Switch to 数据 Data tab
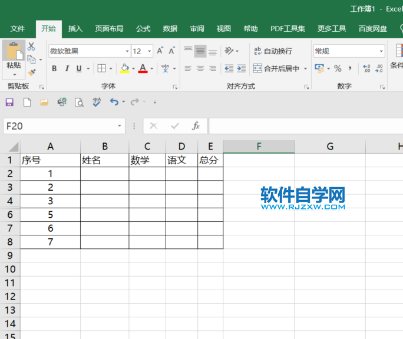The image size is (403, 339). coord(170,28)
